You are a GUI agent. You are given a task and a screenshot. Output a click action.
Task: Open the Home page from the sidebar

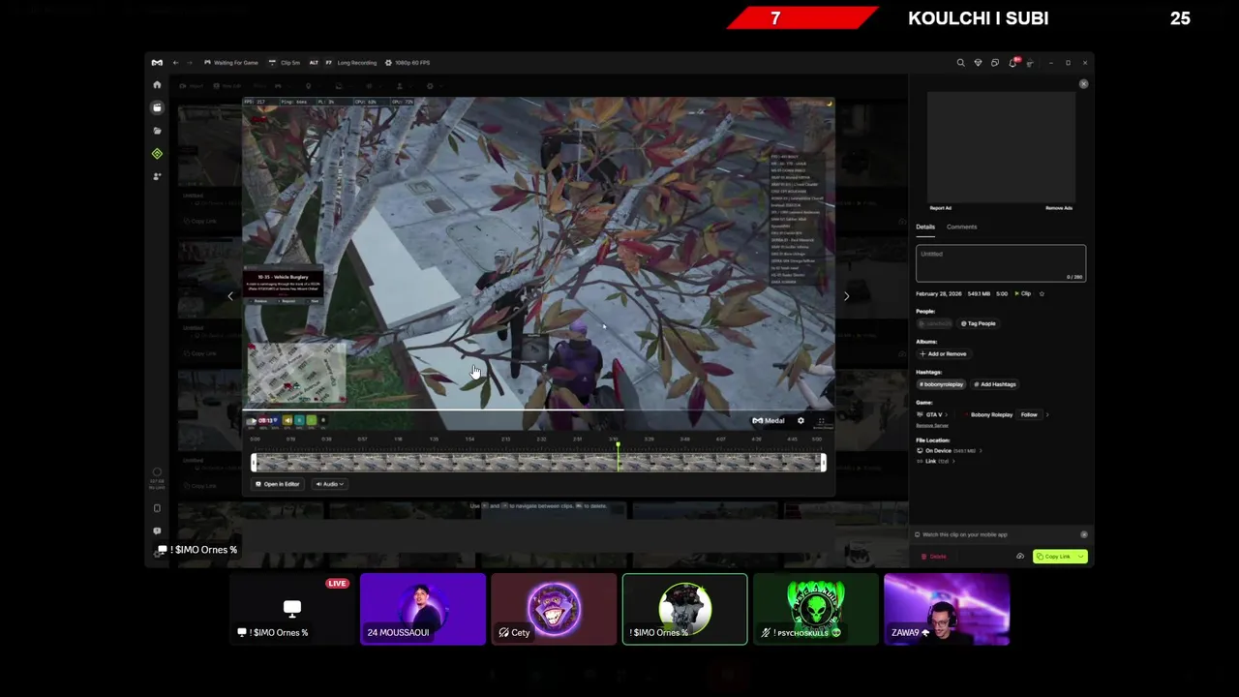157,85
